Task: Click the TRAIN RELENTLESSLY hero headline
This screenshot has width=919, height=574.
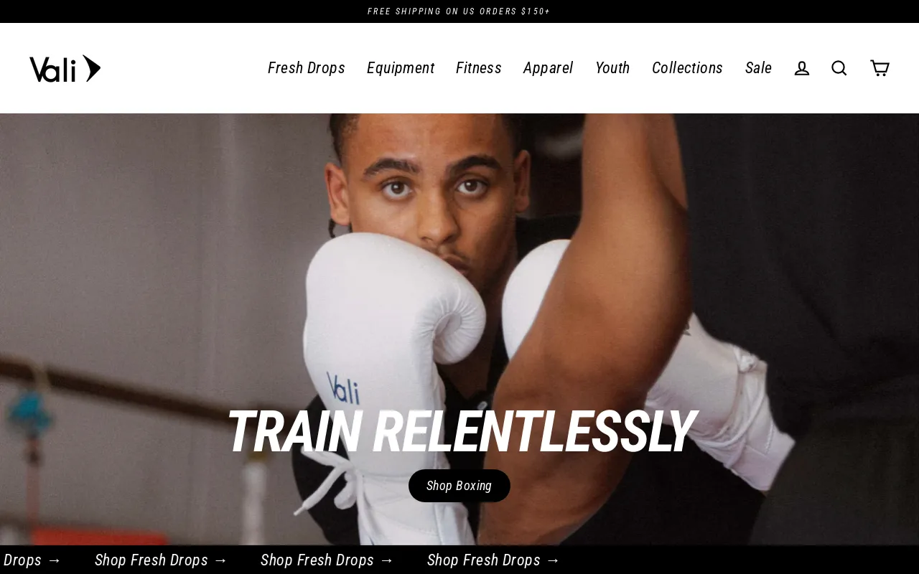Action: point(459,431)
